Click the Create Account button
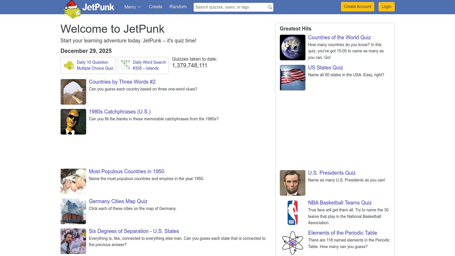Viewport: 455px width, 256px height. click(x=357, y=7)
